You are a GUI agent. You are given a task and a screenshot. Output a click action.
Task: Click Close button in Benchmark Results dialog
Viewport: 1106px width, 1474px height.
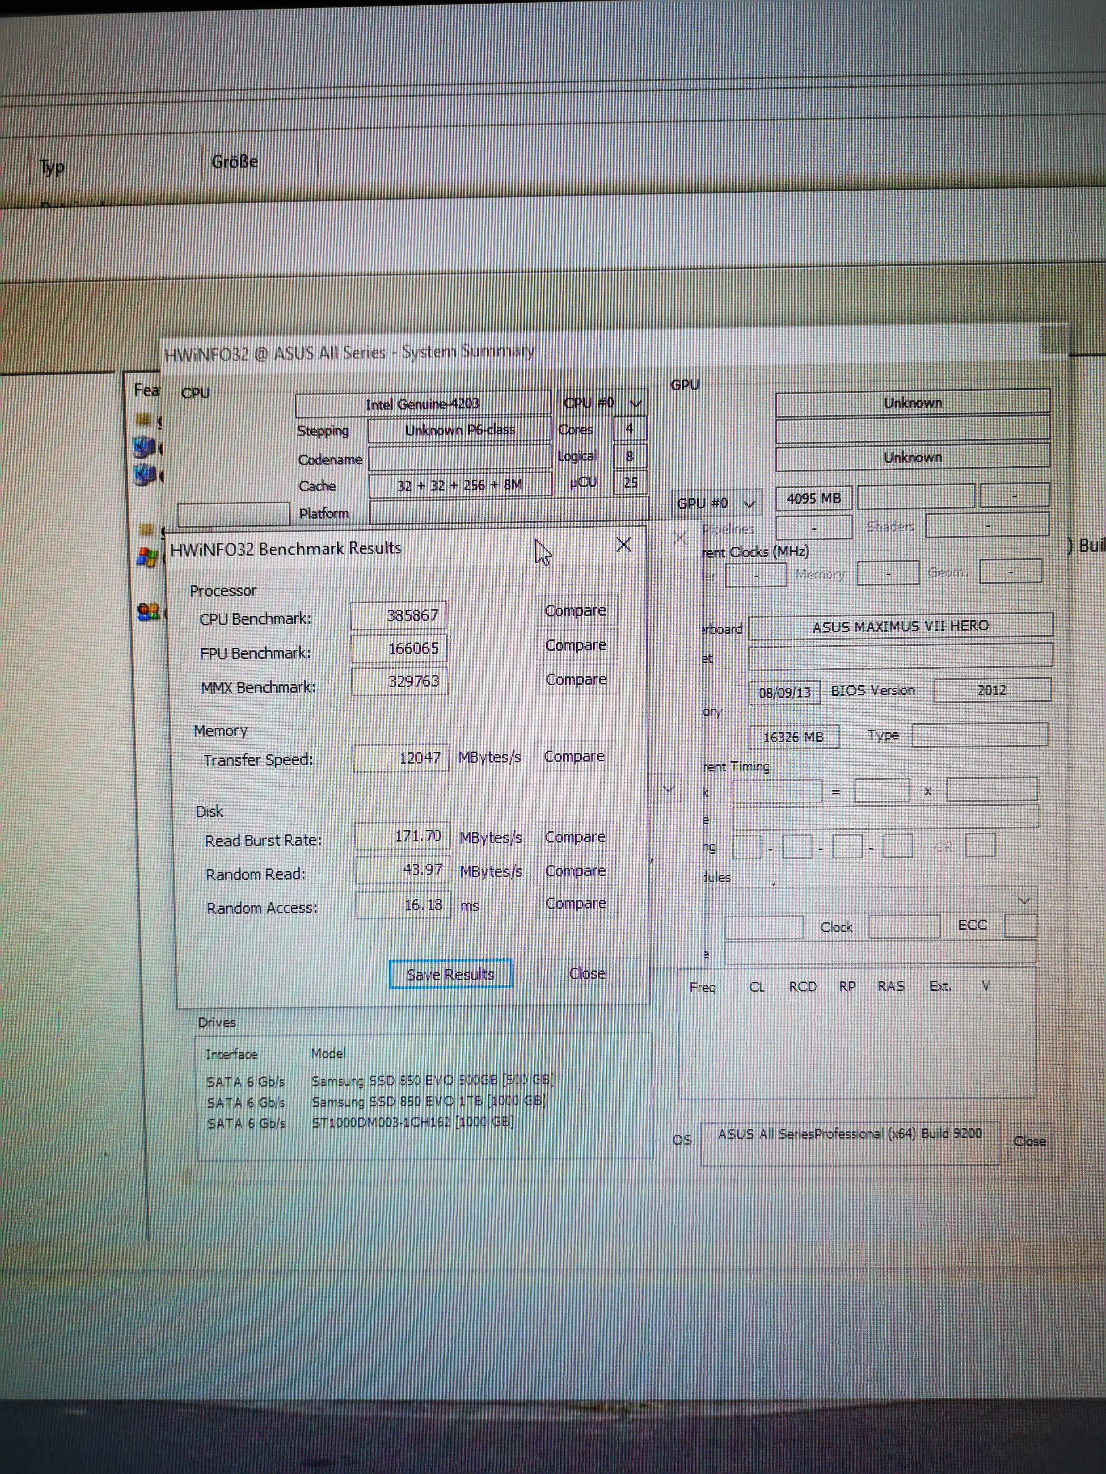[587, 973]
